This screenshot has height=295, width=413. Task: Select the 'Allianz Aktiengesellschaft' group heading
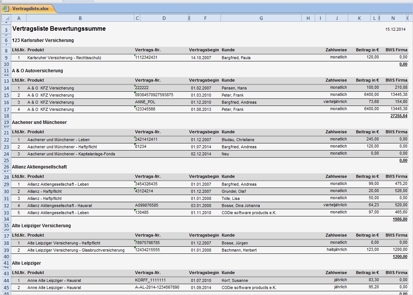[x=39, y=167]
